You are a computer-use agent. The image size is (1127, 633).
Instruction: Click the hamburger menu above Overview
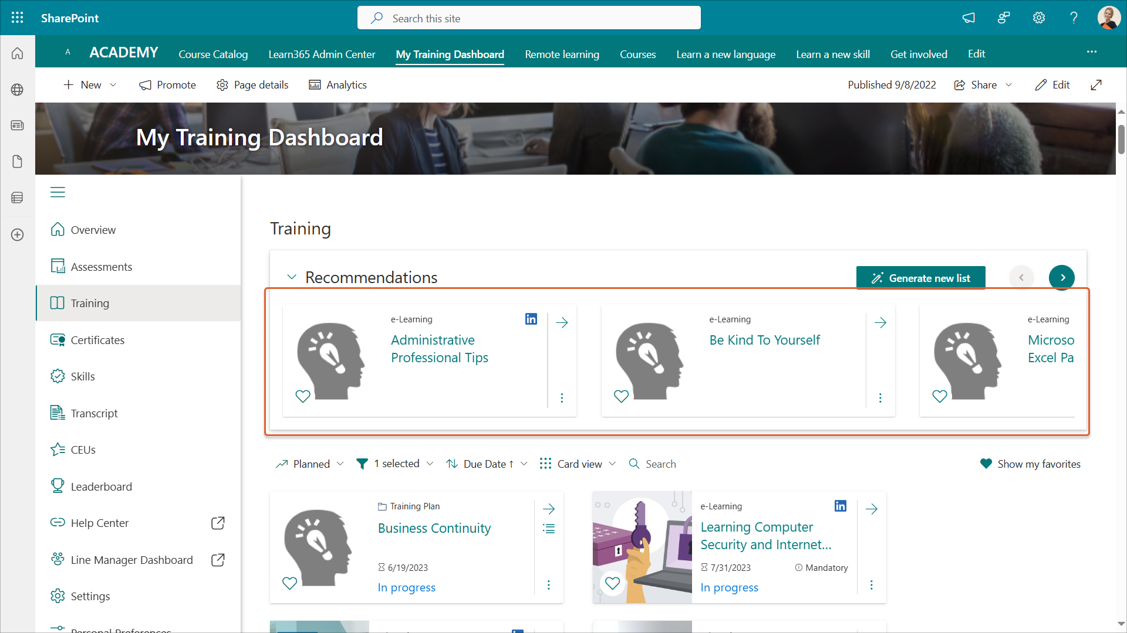(x=58, y=192)
